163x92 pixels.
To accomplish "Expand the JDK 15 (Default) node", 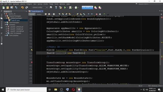I will coord(6,33).
